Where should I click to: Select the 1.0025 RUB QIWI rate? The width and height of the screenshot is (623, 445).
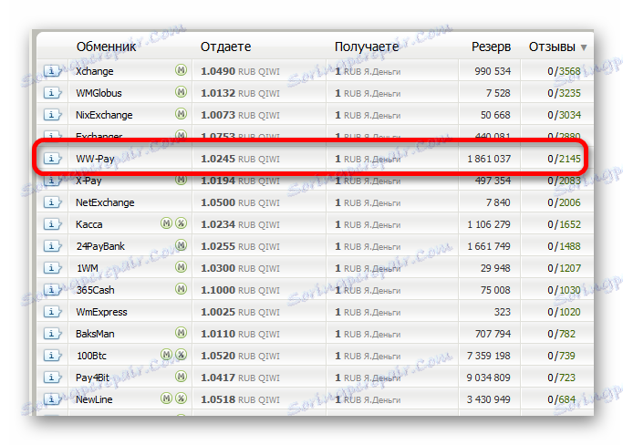240,312
